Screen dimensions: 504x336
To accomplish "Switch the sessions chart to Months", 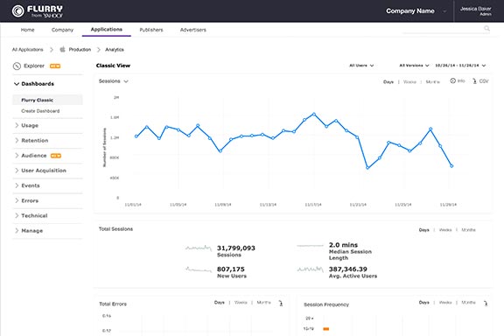I will (x=432, y=82).
